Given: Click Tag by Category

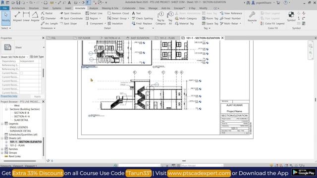Looking at the screenshot, I should click(160, 18).
